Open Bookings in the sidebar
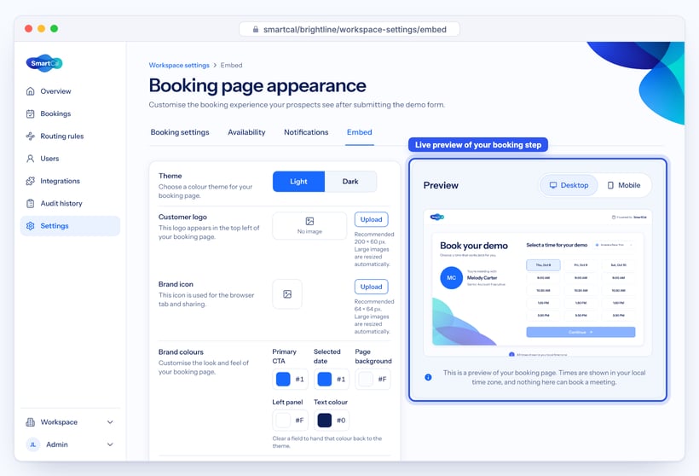Viewport: 699px width, 476px height. pyautogui.click(x=70, y=113)
